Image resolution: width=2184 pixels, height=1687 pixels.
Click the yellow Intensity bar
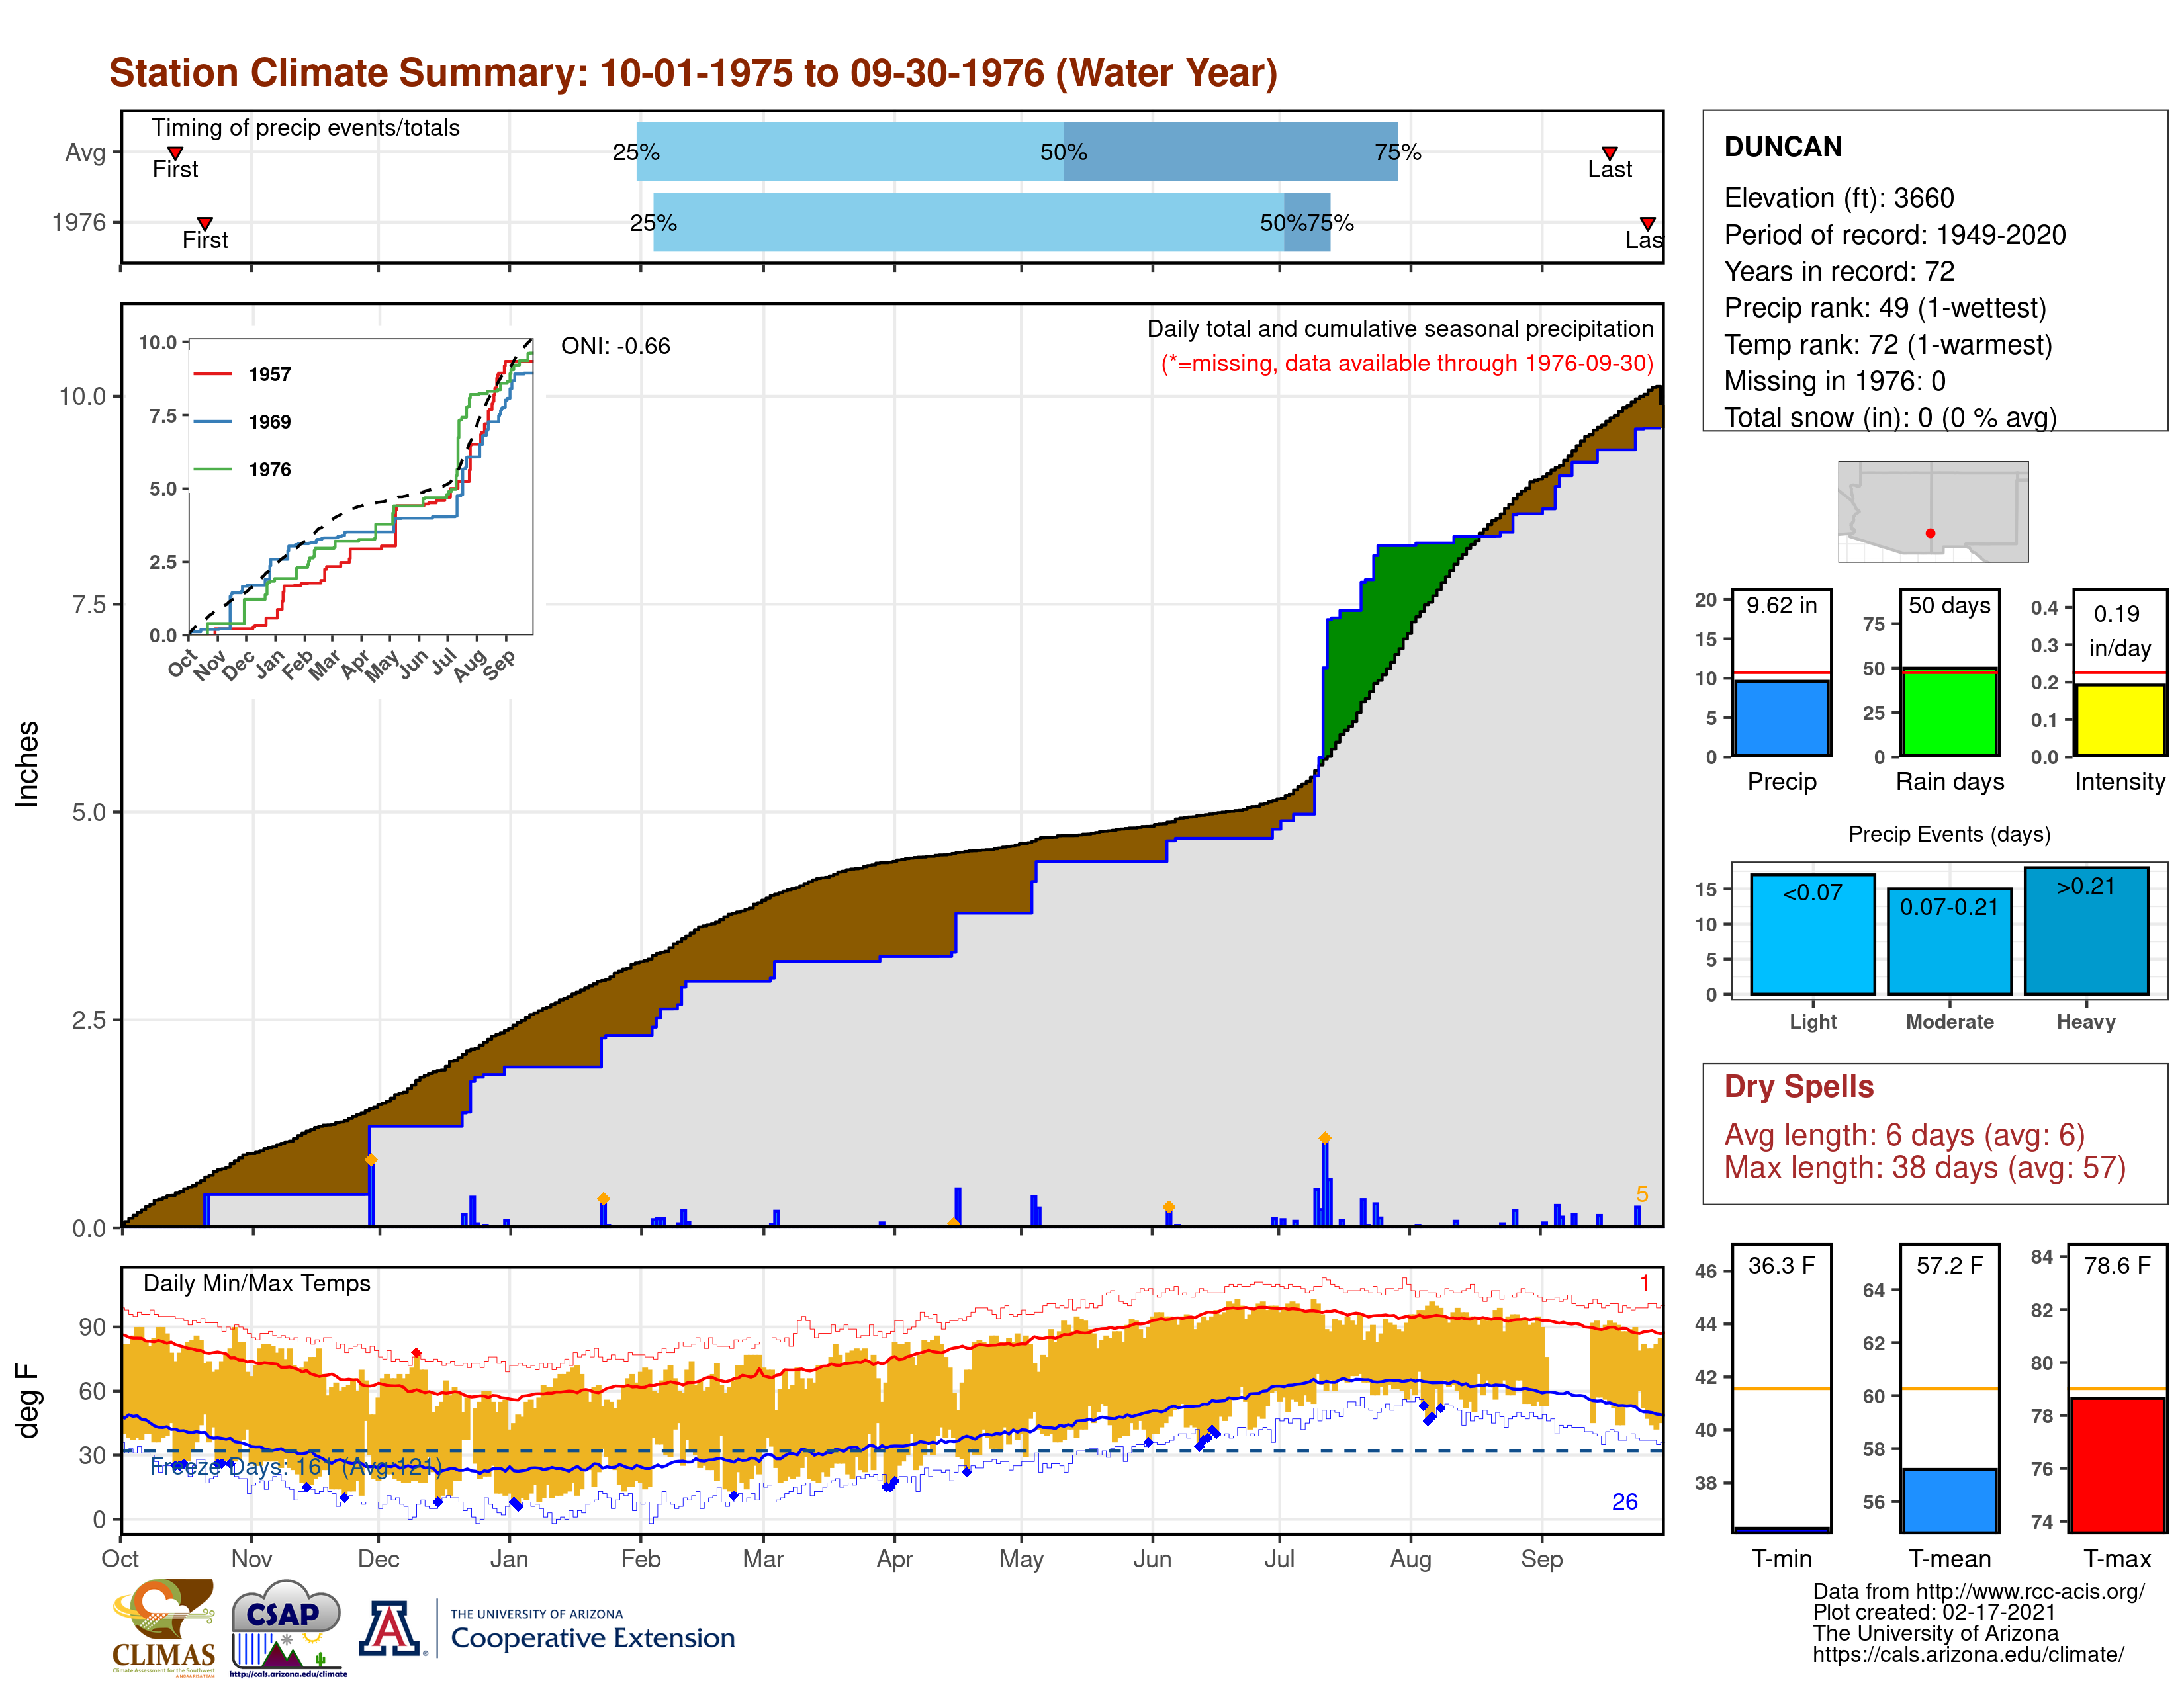[x=2119, y=720]
